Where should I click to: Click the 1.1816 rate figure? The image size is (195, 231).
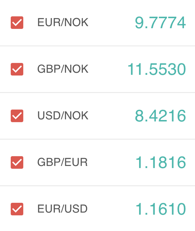pyautogui.click(x=161, y=162)
